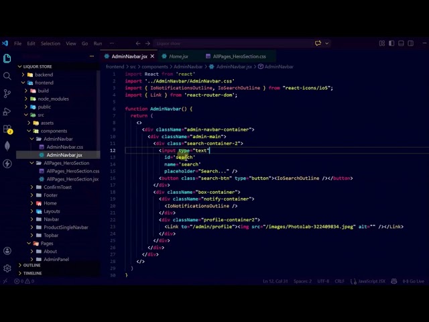This screenshot has width=429, height=322.
Task: Open Explorer views and more actions ellipsis
Action: [x=92, y=56]
